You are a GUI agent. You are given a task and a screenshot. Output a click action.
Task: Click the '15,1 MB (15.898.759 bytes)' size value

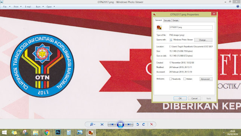181,51
